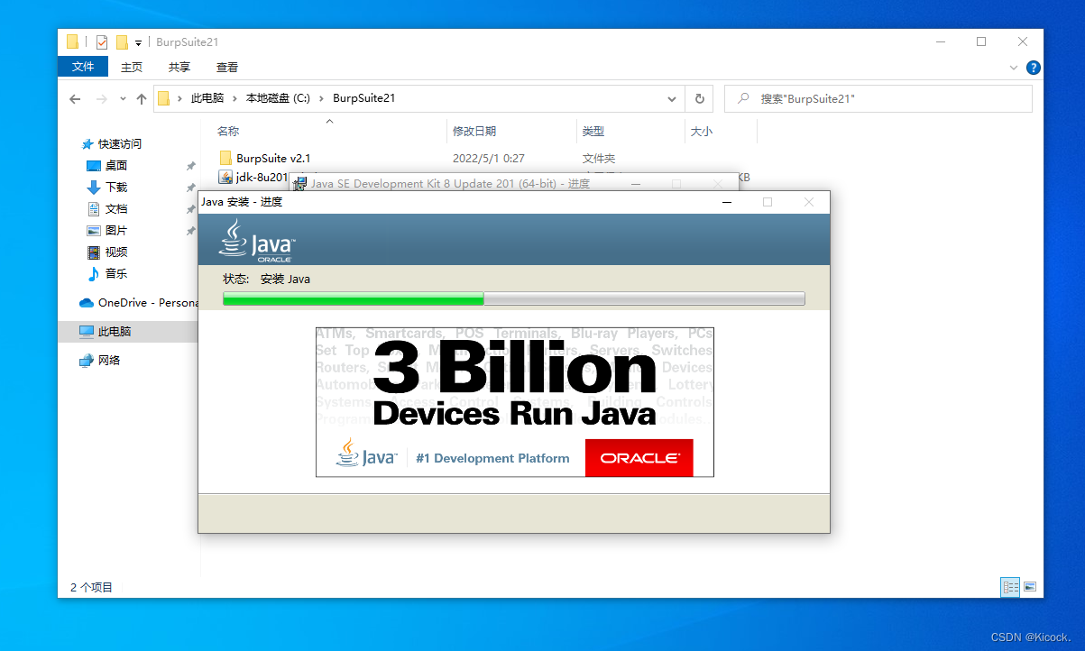
Task: Open 下载 in the navigation pane
Action: click(x=116, y=188)
